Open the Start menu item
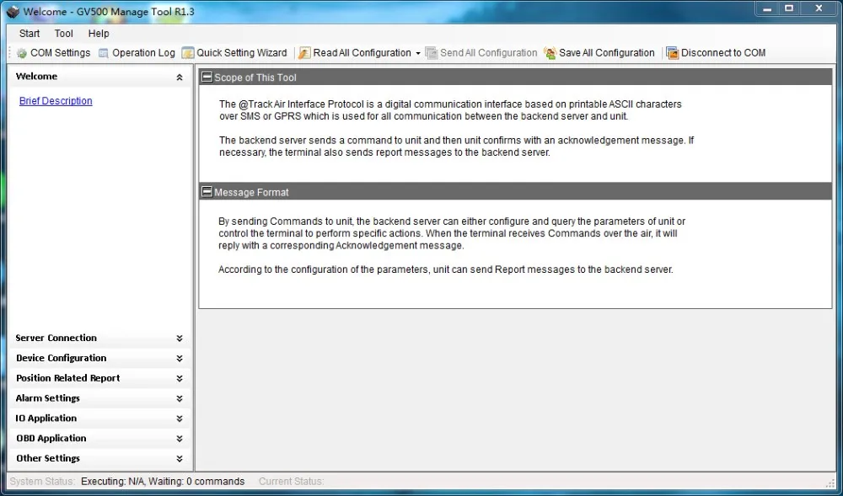 click(30, 34)
